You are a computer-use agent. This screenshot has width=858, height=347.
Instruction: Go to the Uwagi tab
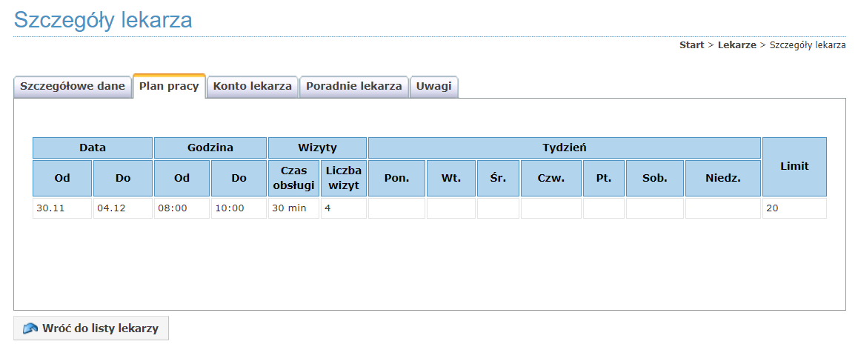click(x=433, y=86)
